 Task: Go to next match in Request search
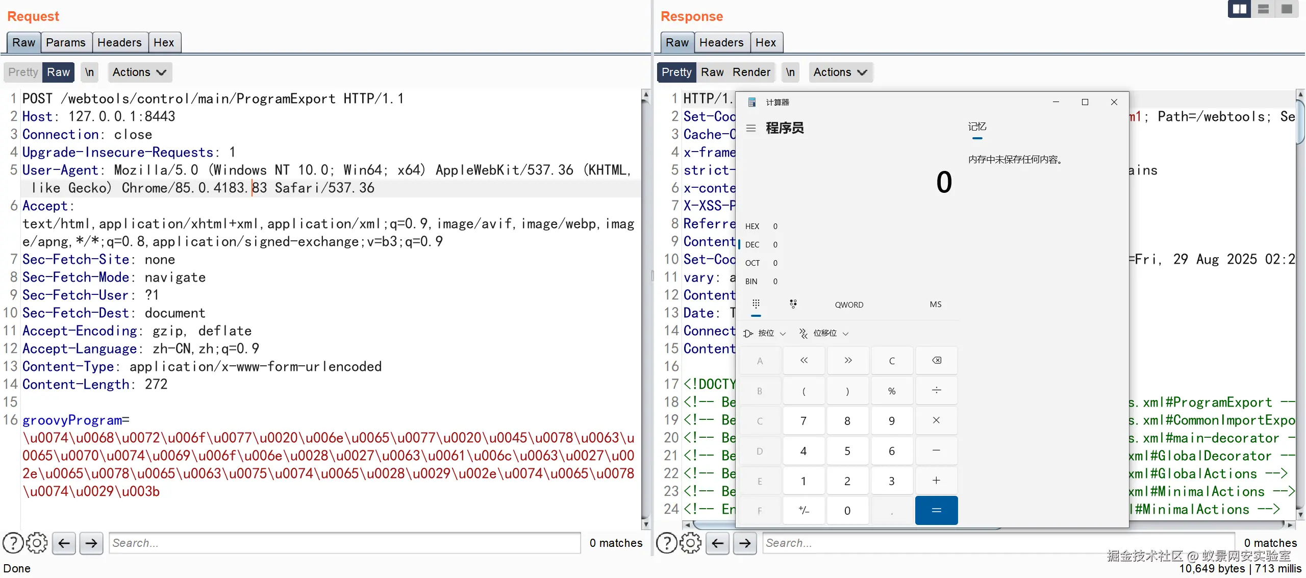(x=91, y=543)
